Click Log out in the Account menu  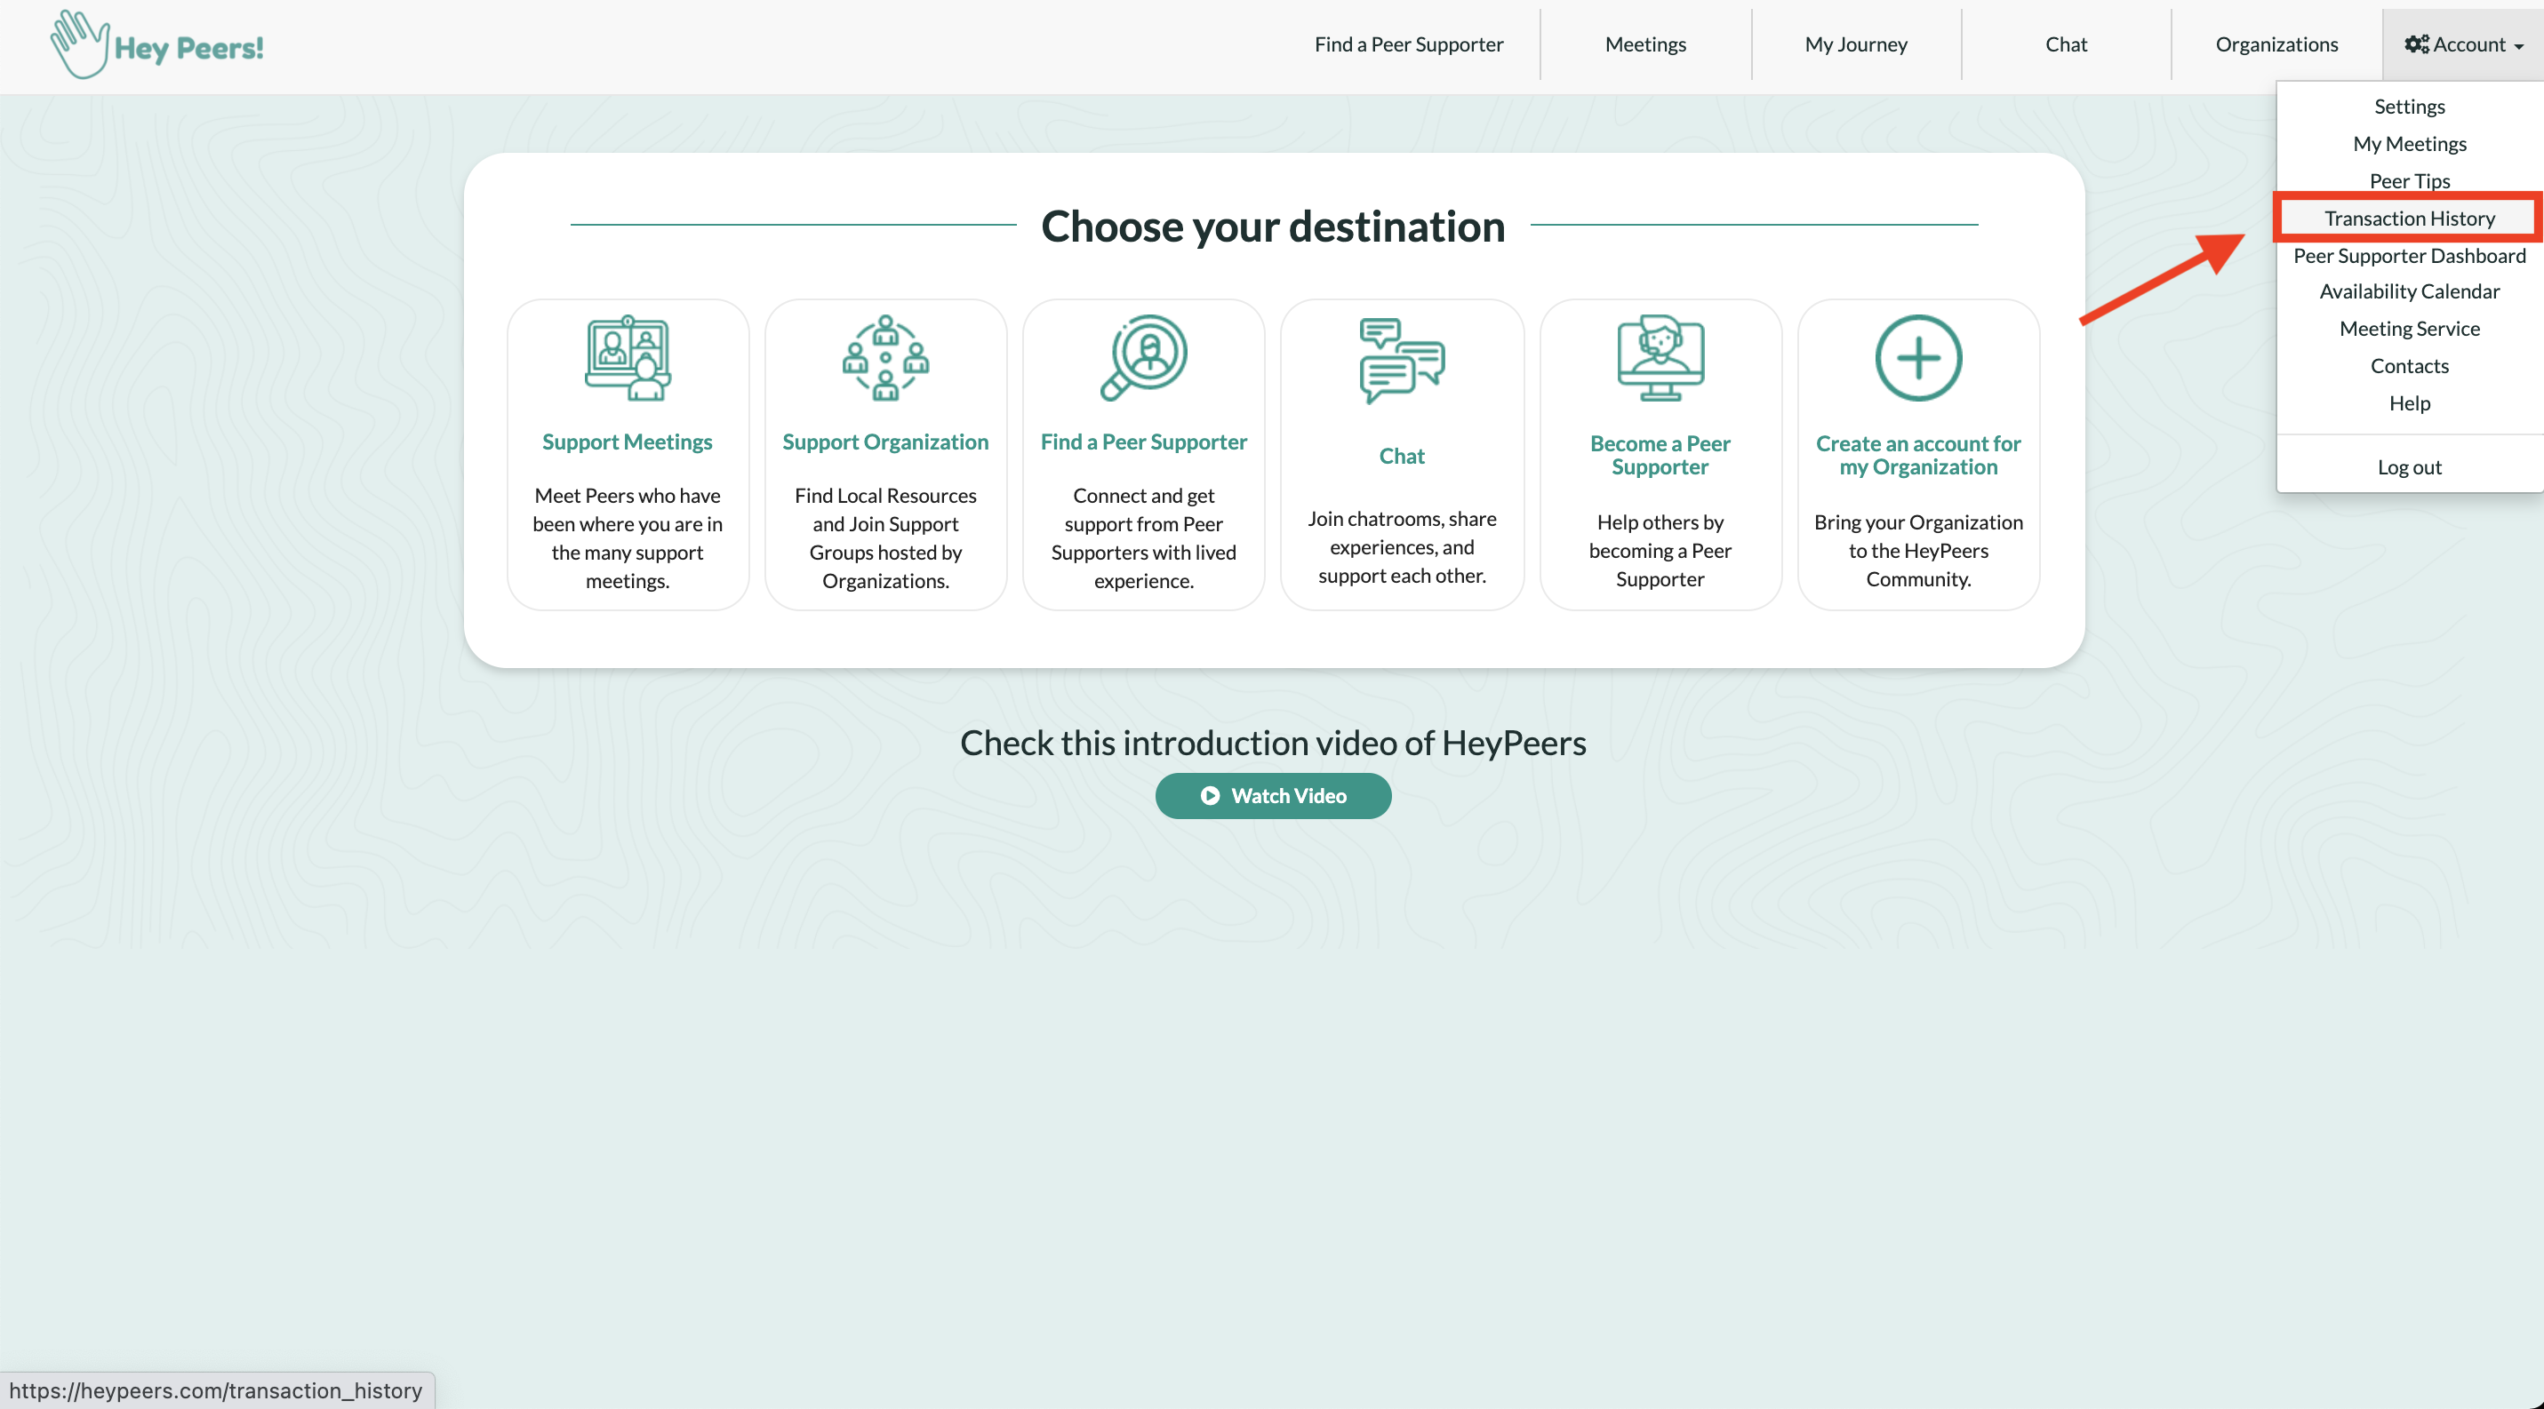click(2410, 466)
